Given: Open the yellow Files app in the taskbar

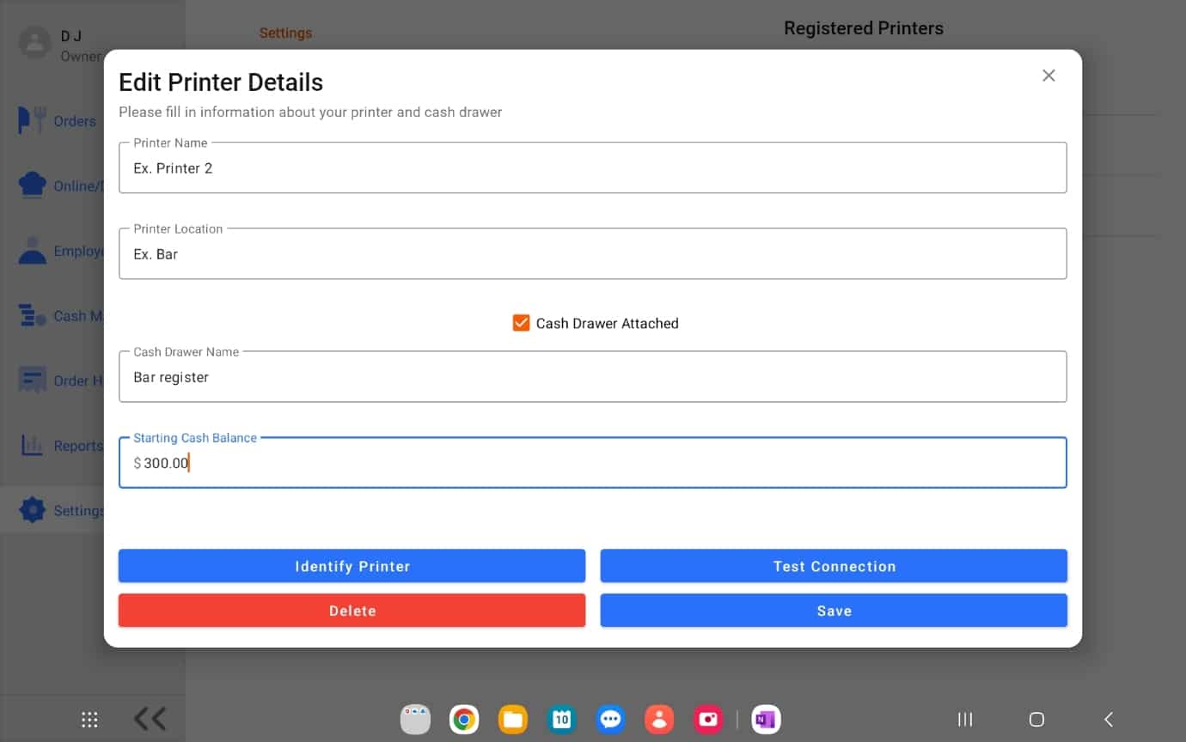Looking at the screenshot, I should [x=513, y=720].
